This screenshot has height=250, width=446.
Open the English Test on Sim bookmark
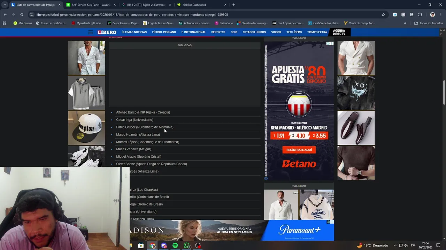click(158, 23)
